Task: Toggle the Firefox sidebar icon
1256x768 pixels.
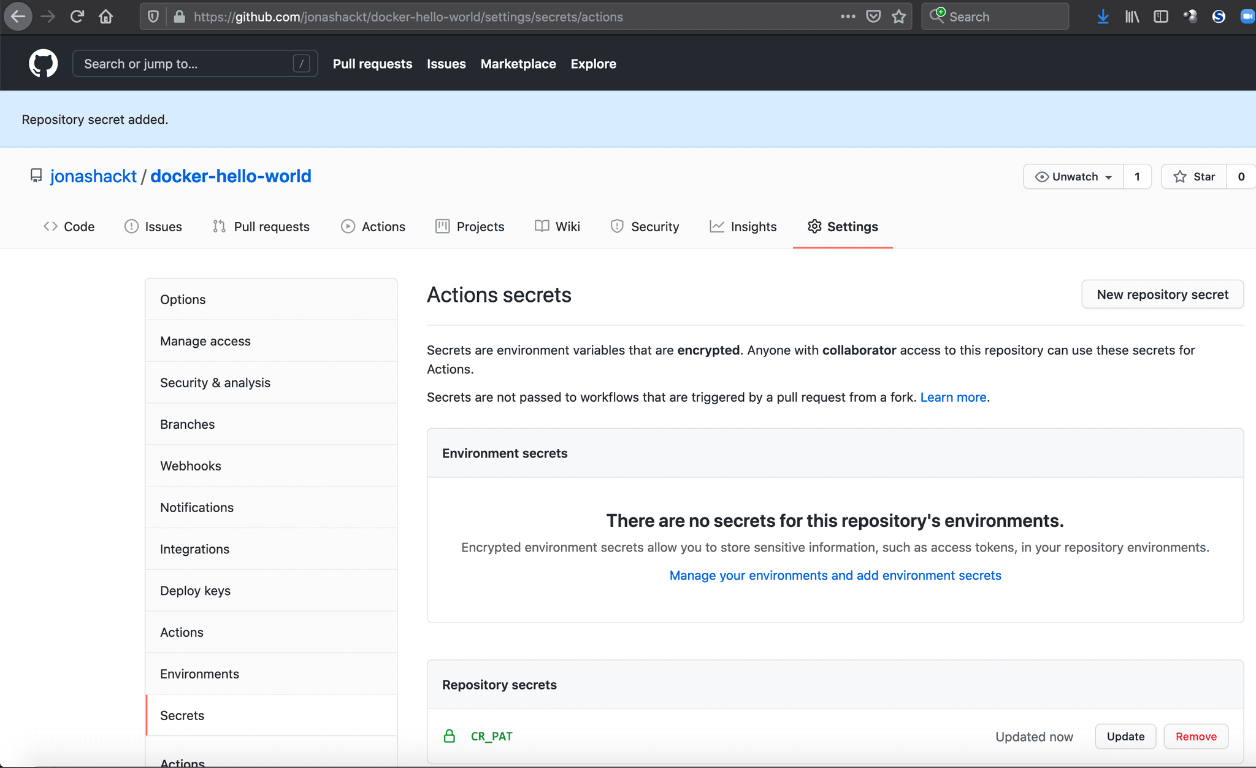Action: click(1160, 17)
